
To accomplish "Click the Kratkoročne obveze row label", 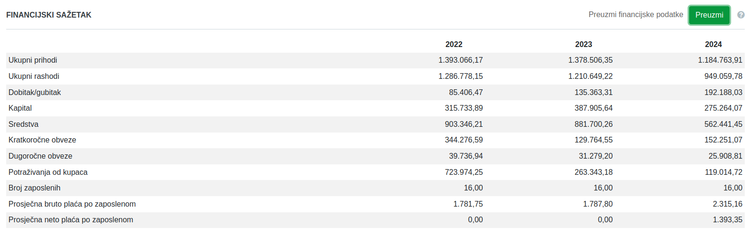I will pyautogui.click(x=42, y=140).
